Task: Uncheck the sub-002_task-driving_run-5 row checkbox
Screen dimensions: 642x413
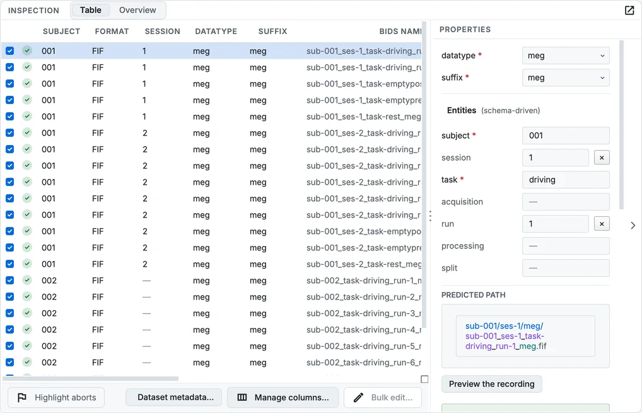Action: (10, 346)
